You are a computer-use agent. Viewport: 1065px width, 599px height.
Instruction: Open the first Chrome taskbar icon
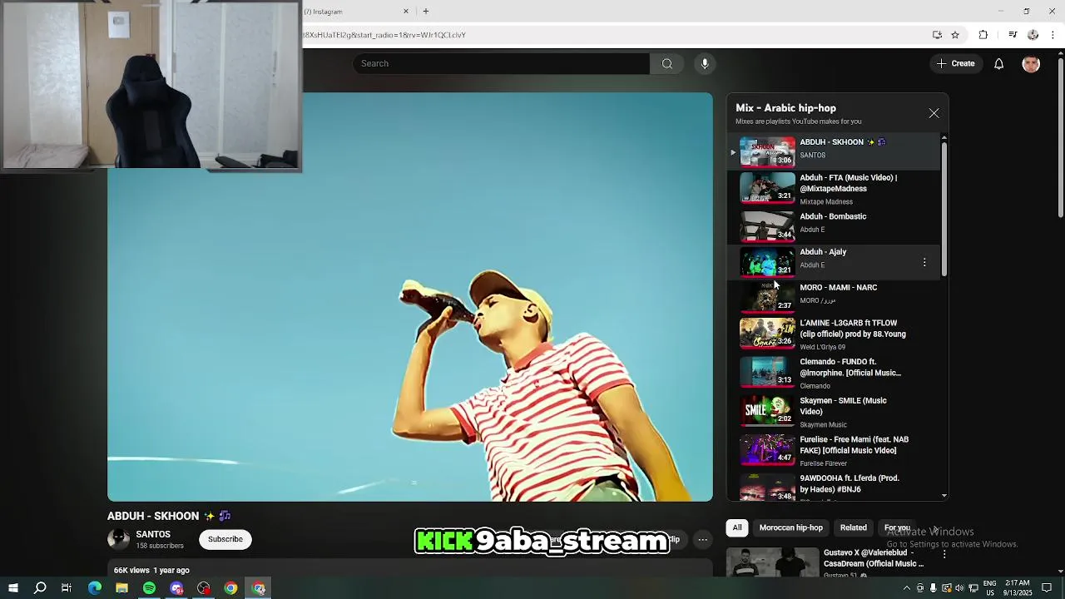(x=230, y=588)
